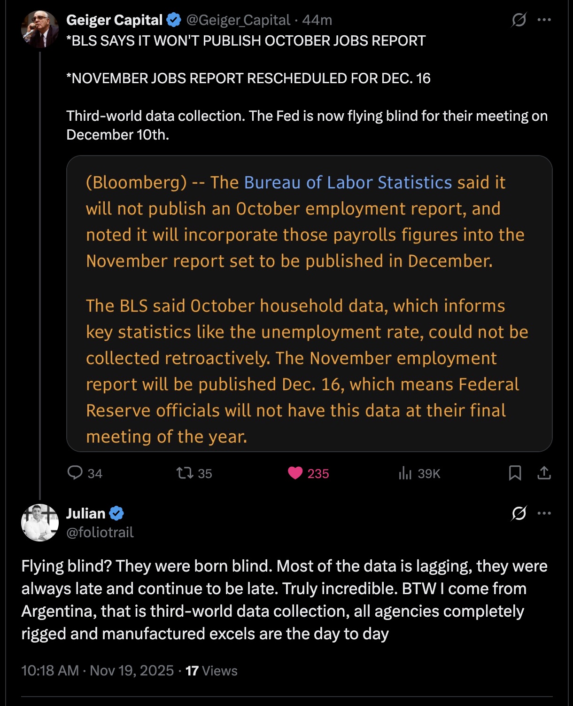Open more options menu for Geiger Capital post
This screenshot has height=706, width=573.
544,20
